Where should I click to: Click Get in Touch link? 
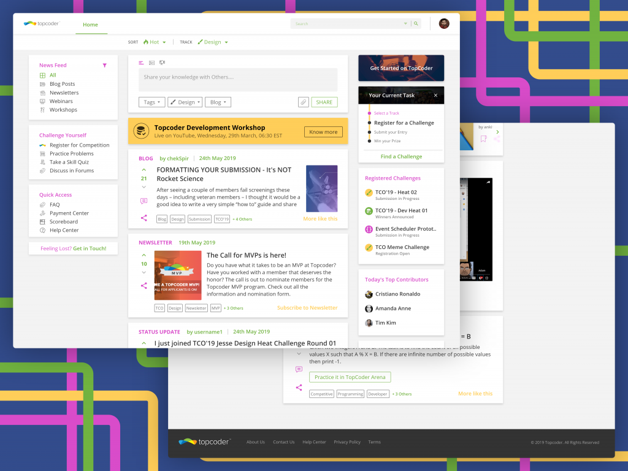90,248
